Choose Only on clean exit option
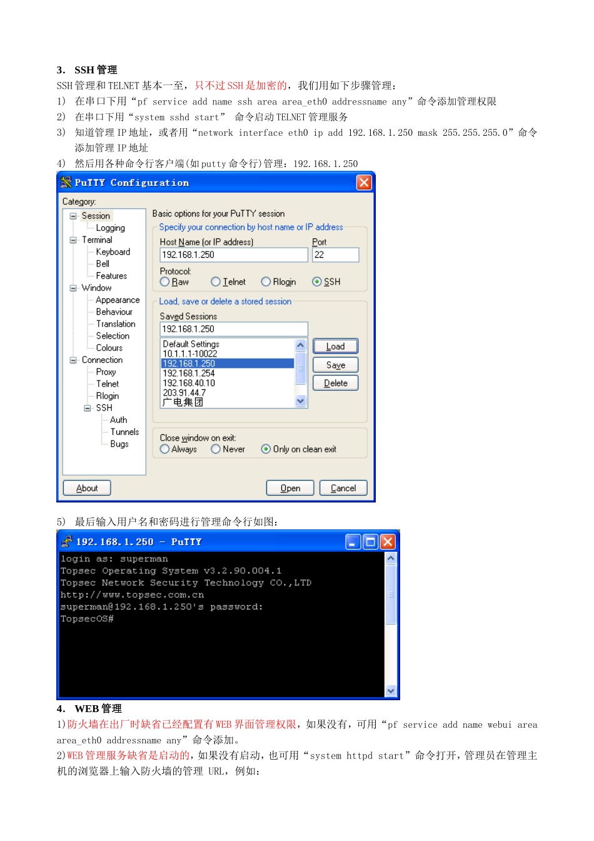This screenshot has width=594, height=841. tap(266, 449)
